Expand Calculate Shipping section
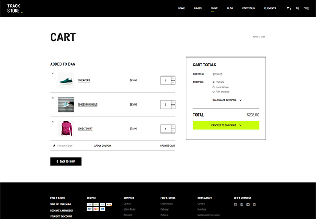Image resolution: width=316 pixels, height=219 pixels. [227, 100]
